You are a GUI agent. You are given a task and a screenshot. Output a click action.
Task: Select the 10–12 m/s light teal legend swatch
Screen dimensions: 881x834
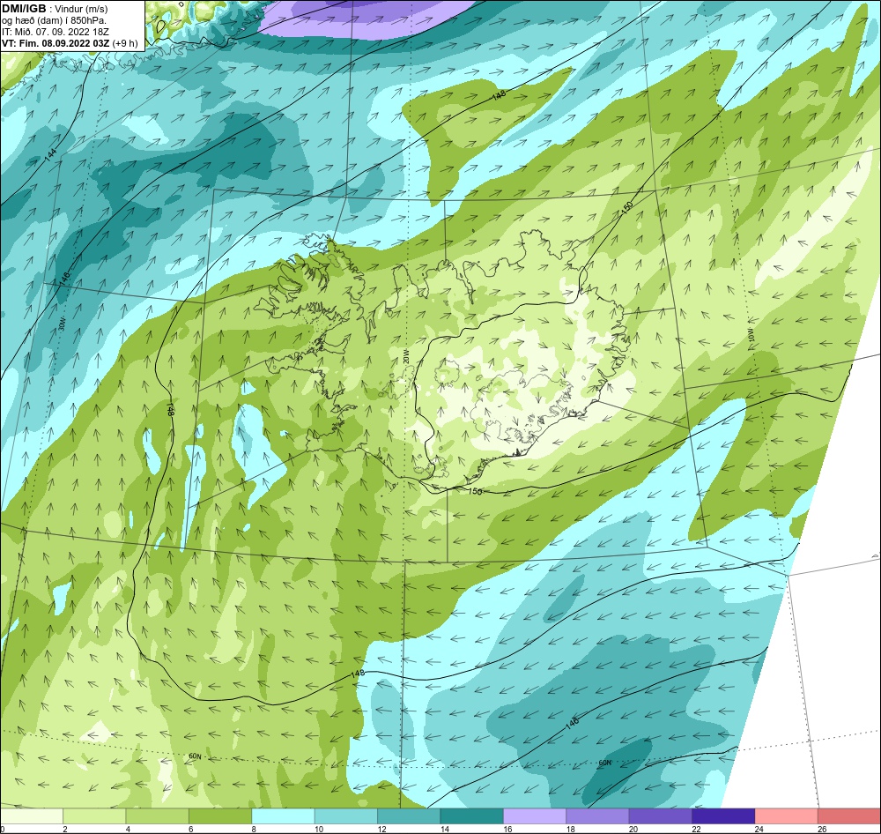(x=346, y=815)
